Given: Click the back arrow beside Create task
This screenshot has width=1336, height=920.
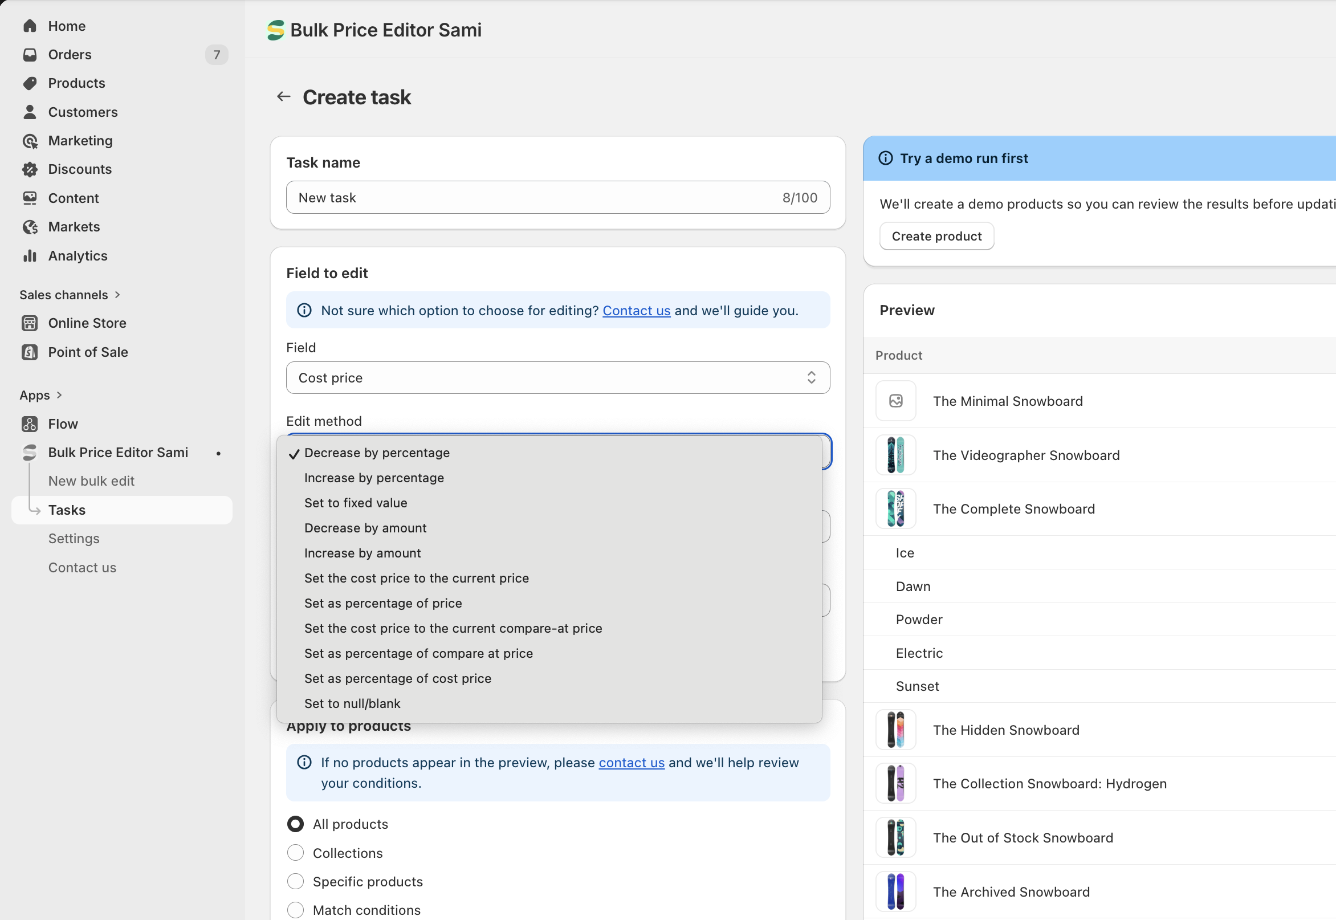Looking at the screenshot, I should coord(283,97).
